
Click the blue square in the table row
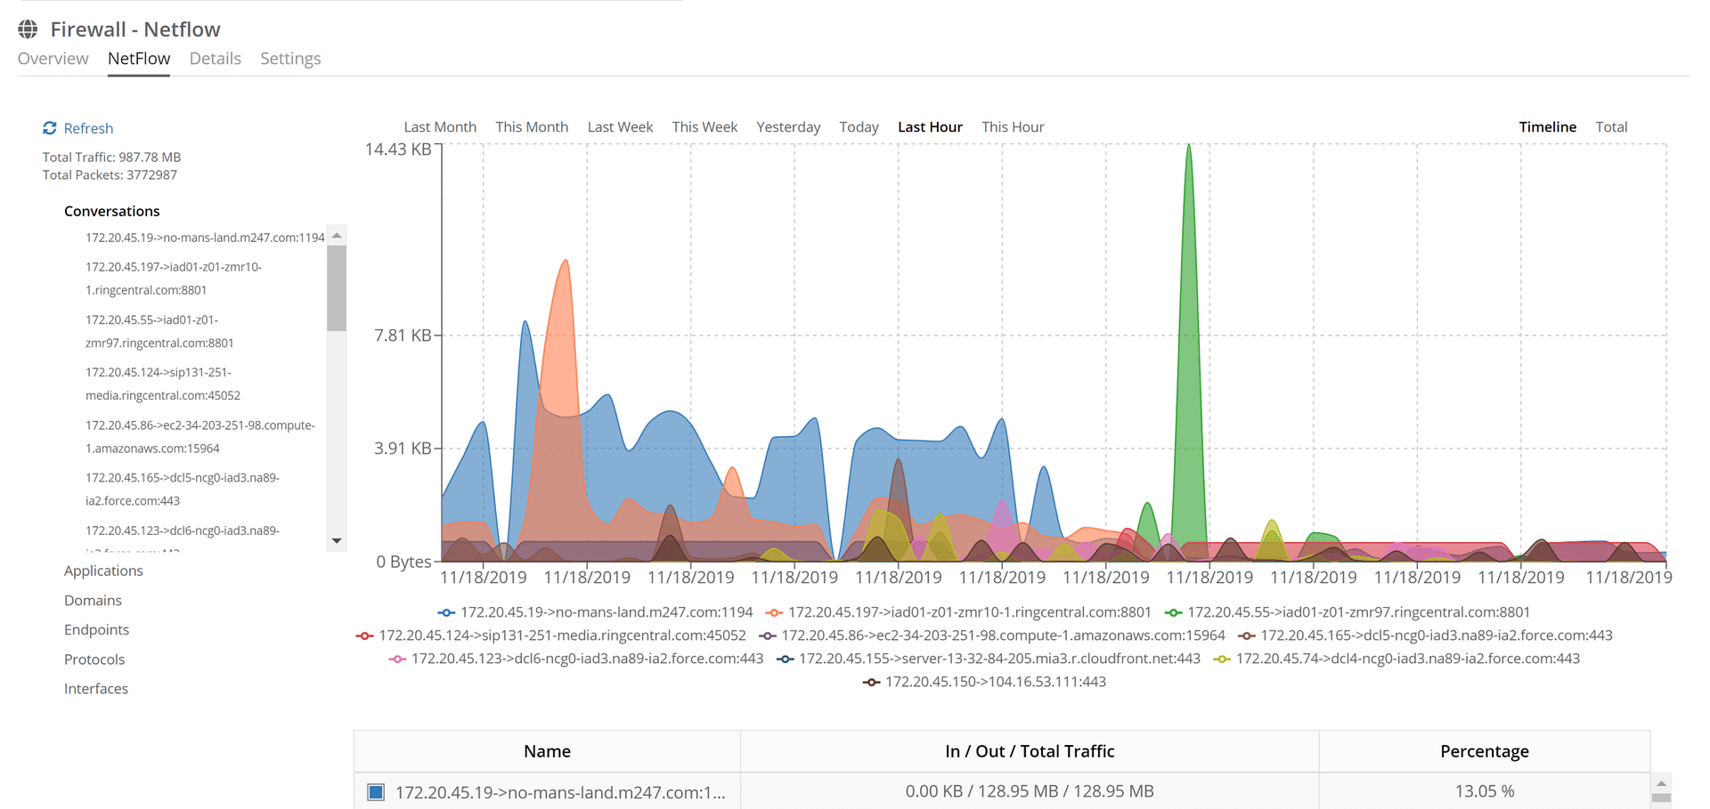pos(376,792)
